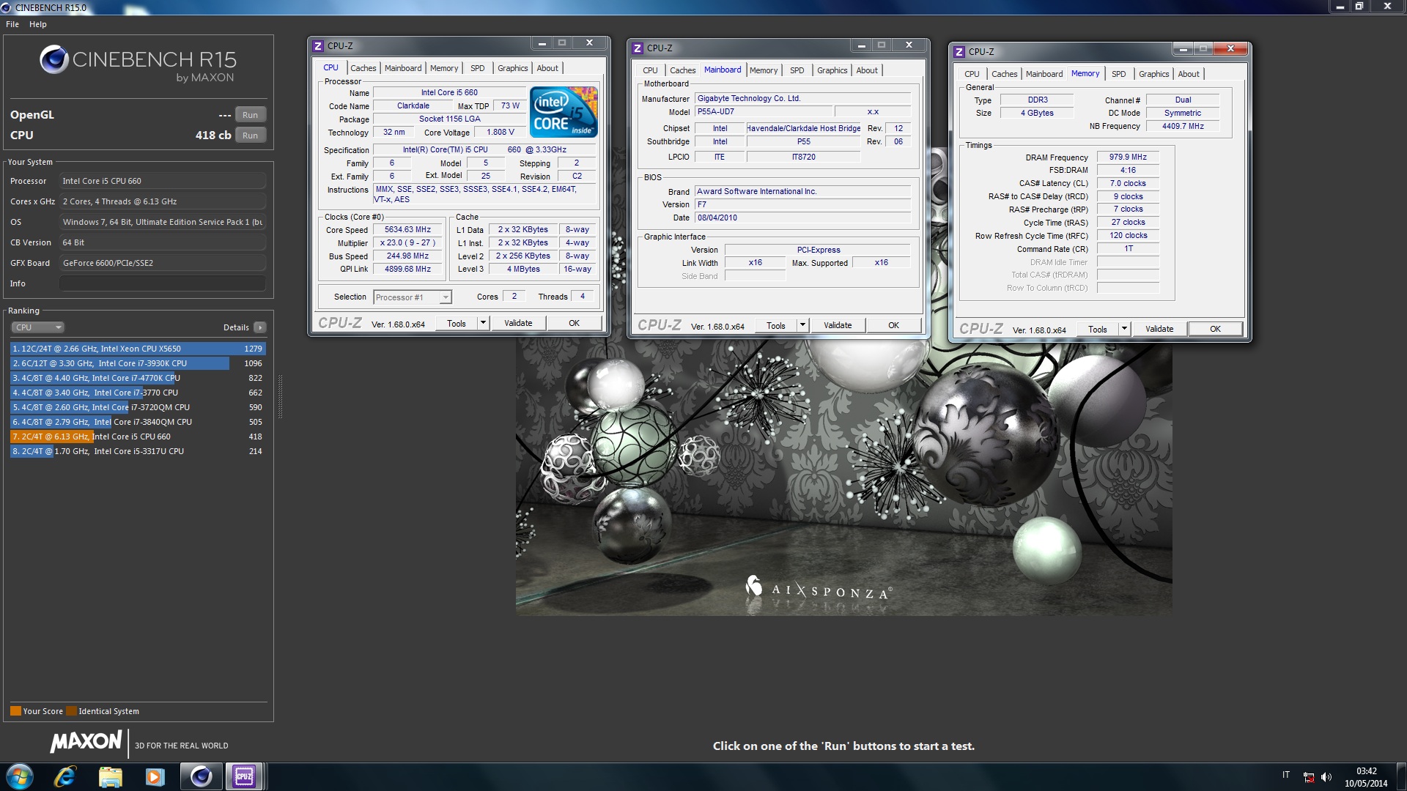Open Tools dropdown arrow in CPU window

pos(483,323)
